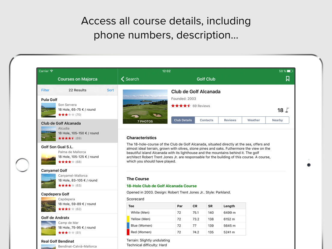
Task: Tap the Red (Women) tee color marker
Action: pyautogui.click(x=128, y=232)
